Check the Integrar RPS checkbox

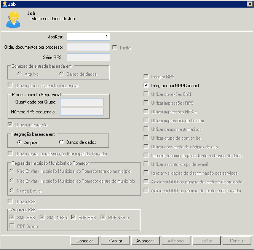pyautogui.click(x=146, y=76)
